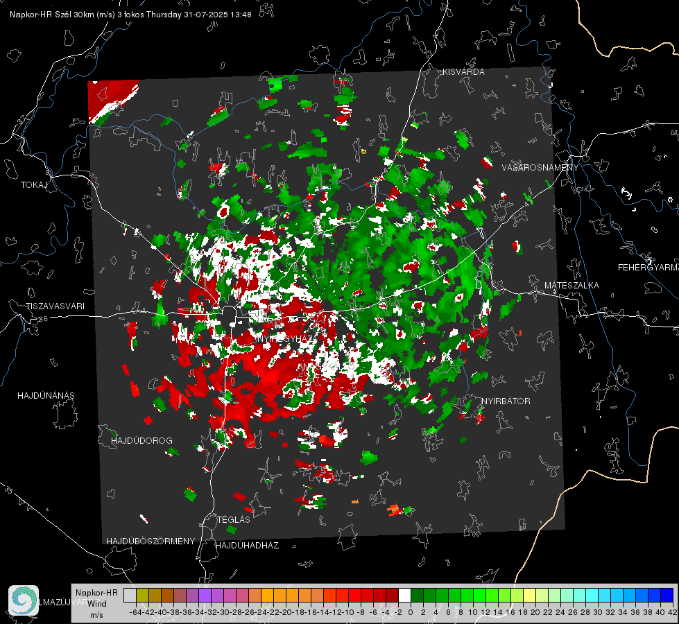The width and height of the screenshot is (679, 624).
Task: Click the '20' legend value
Action: click(535, 613)
